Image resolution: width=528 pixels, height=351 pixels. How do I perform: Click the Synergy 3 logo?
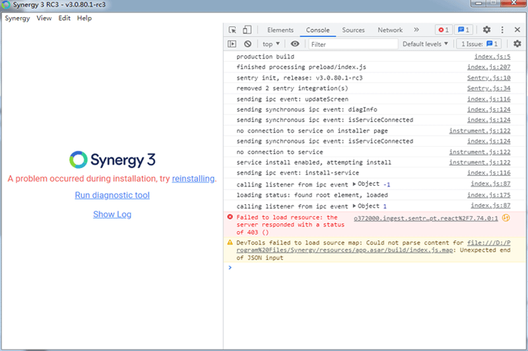(x=112, y=159)
